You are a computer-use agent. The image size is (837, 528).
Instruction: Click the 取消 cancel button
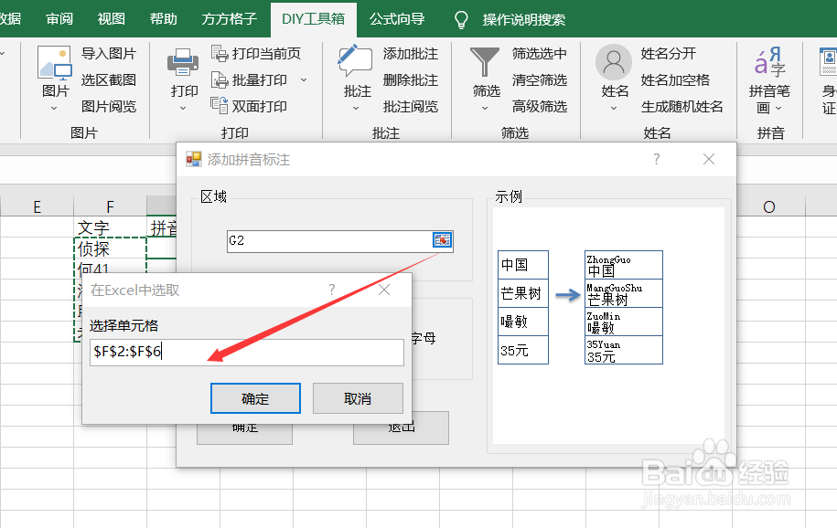pos(357,397)
